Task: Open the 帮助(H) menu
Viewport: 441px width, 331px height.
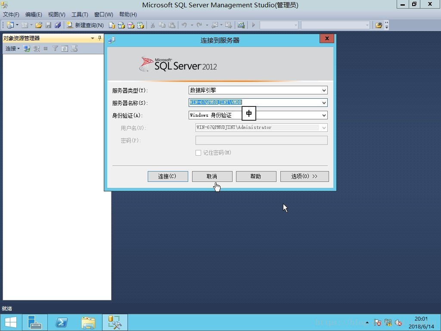Action: 128,14
